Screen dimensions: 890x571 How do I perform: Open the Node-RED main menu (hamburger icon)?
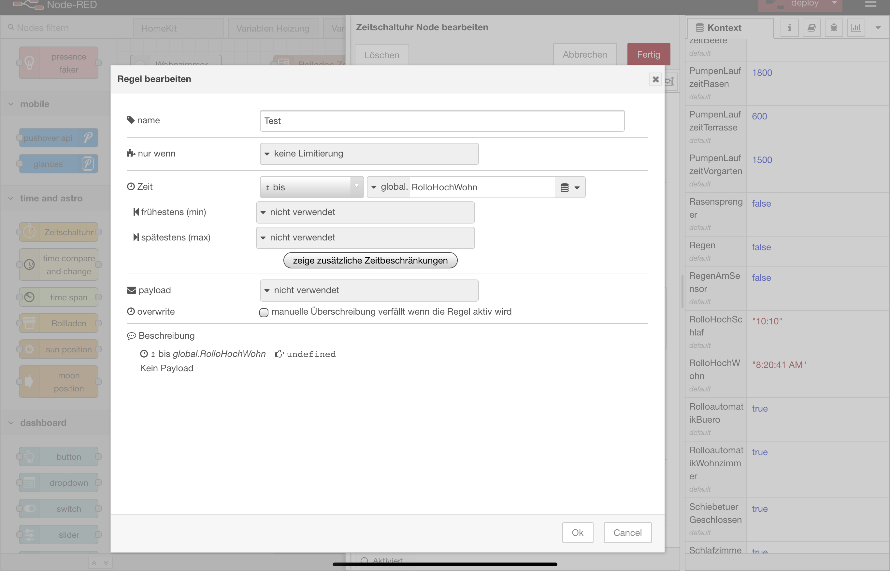click(x=871, y=5)
